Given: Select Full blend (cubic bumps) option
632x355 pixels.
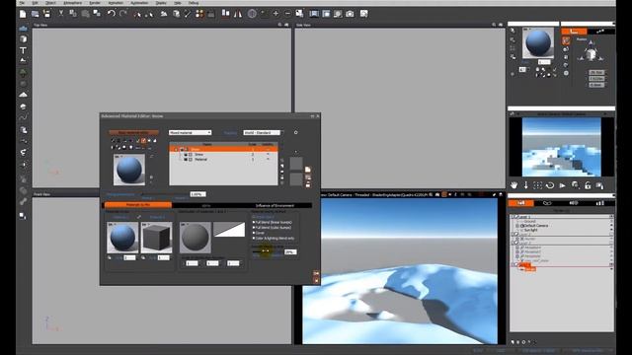Looking at the screenshot, I should pos(272,228).
